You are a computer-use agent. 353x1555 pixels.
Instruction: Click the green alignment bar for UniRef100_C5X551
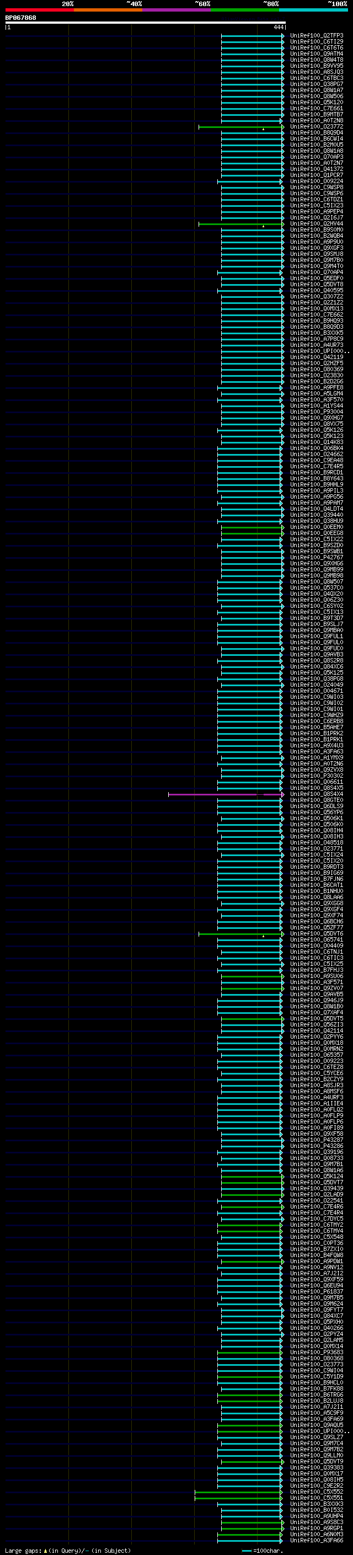(238, 1498)
